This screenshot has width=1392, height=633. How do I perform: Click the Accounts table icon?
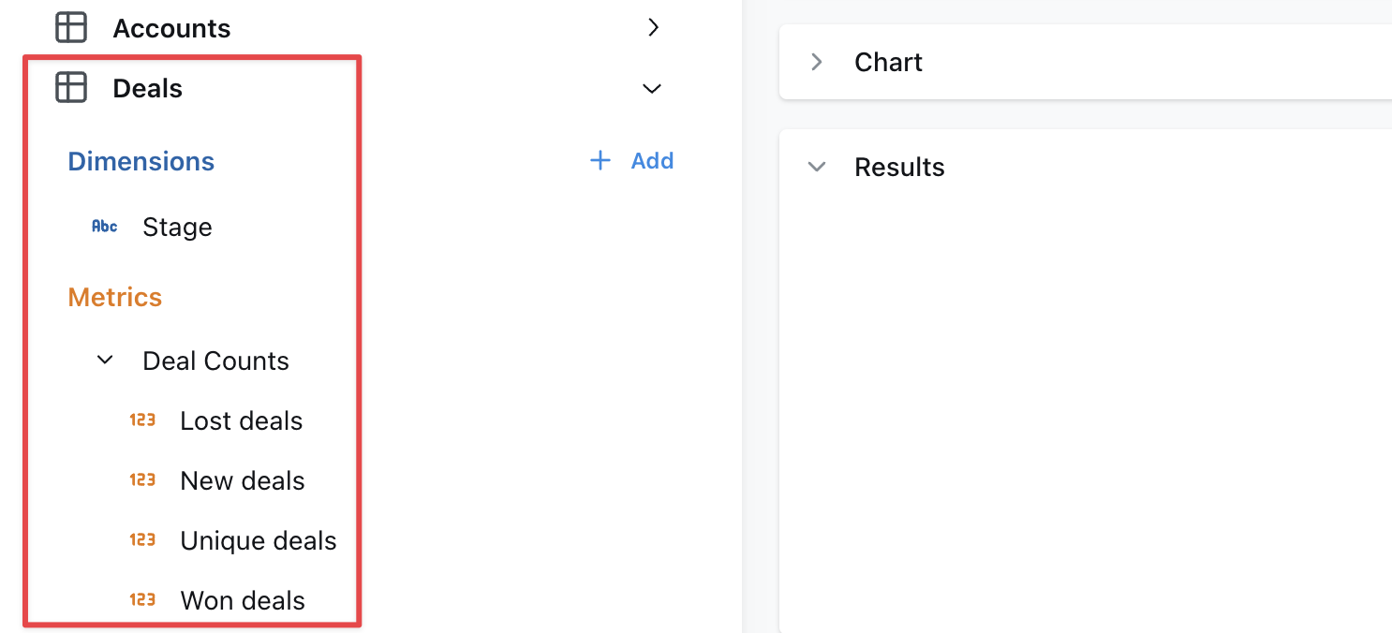pos(70,27)
